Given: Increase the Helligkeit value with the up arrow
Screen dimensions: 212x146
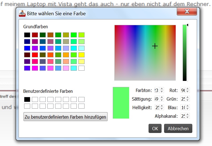Looking at the screenshot, I should 162,106.
